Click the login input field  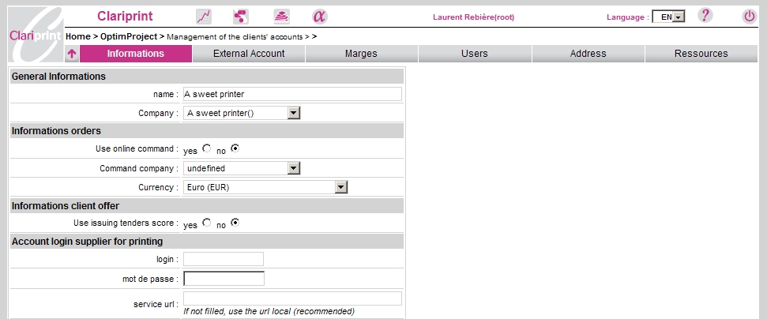tap(224, 259)
